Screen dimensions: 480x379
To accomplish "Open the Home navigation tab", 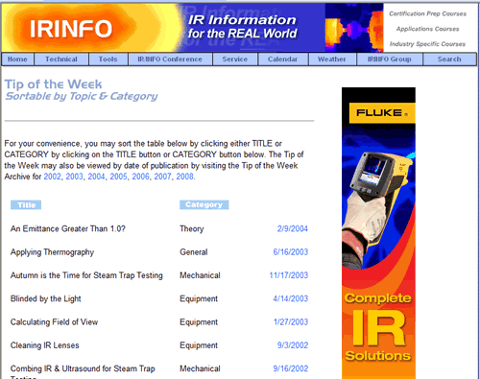I will [17, 59].
